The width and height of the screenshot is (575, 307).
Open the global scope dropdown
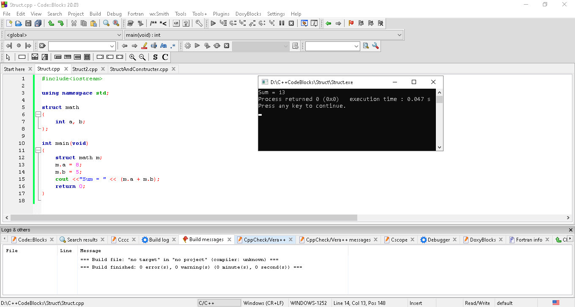(63, 35)
